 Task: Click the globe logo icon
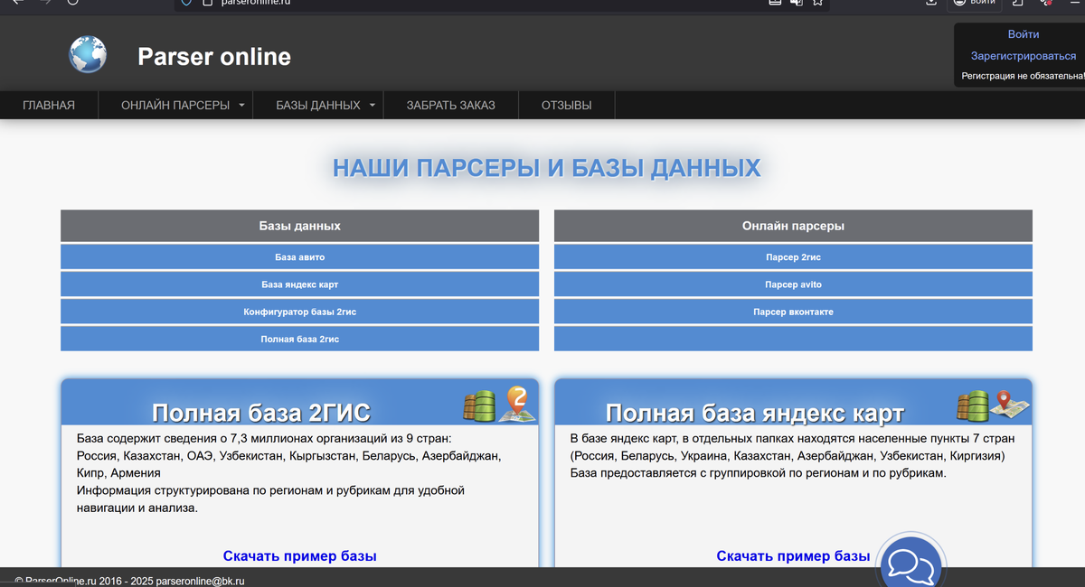pos(88,54)
